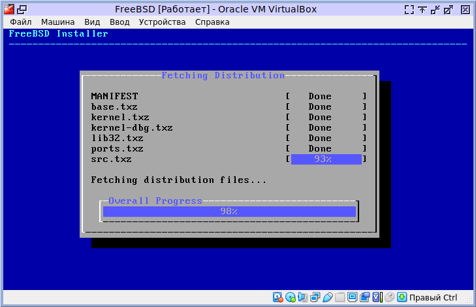Click the Overall Progress label
This screenshot has width=476, height=307.
155,201
